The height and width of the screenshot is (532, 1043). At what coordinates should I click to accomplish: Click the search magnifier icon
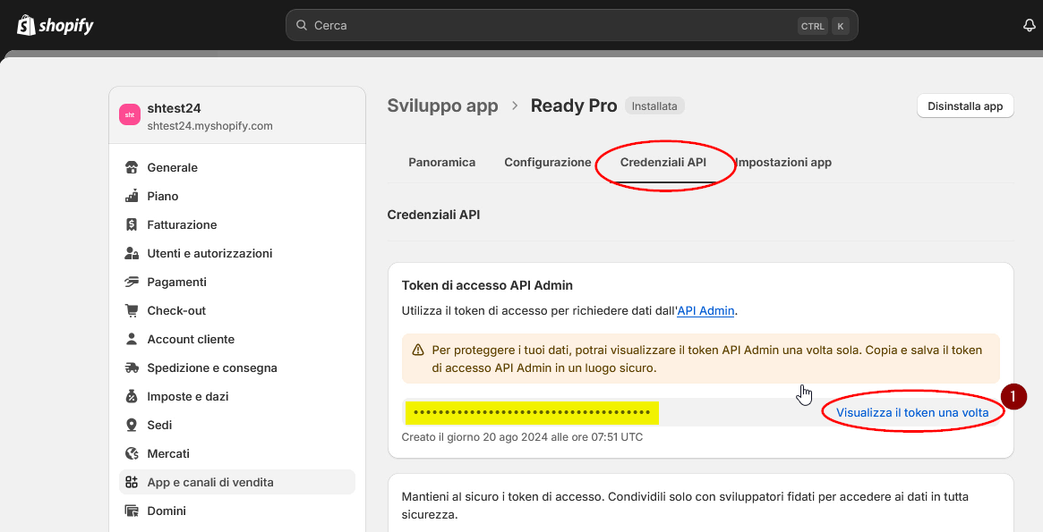pyautogui.click(x=302, y=25)
